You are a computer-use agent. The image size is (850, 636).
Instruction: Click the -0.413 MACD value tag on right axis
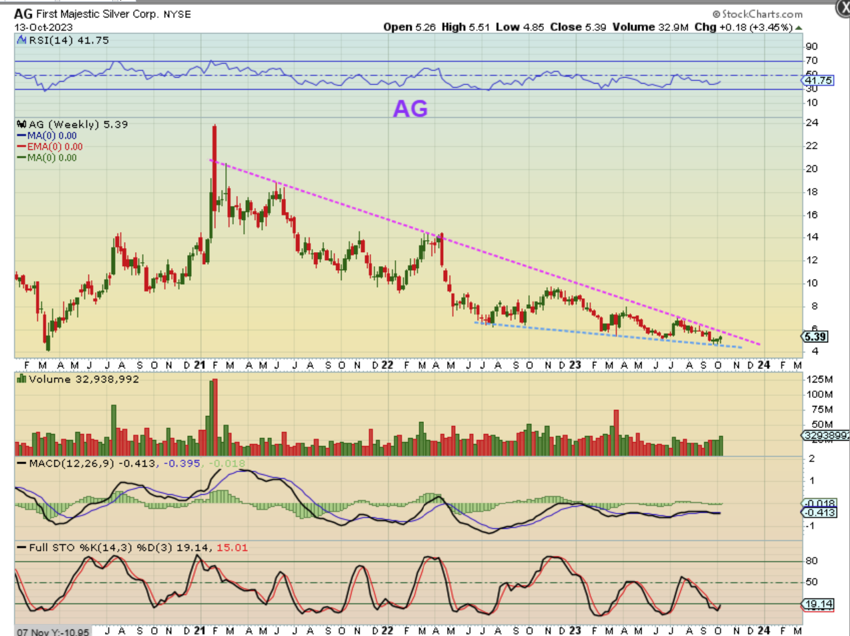pyautogui.click(x=818, y=512)
